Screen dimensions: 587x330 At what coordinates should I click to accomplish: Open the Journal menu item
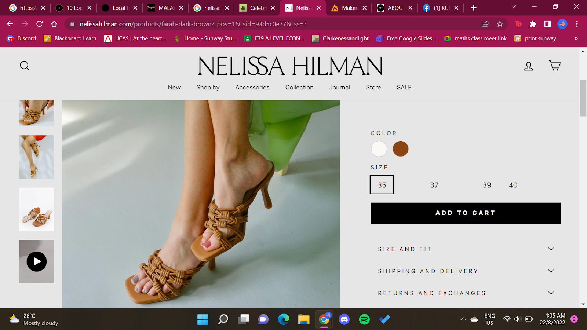coord(340,87)
